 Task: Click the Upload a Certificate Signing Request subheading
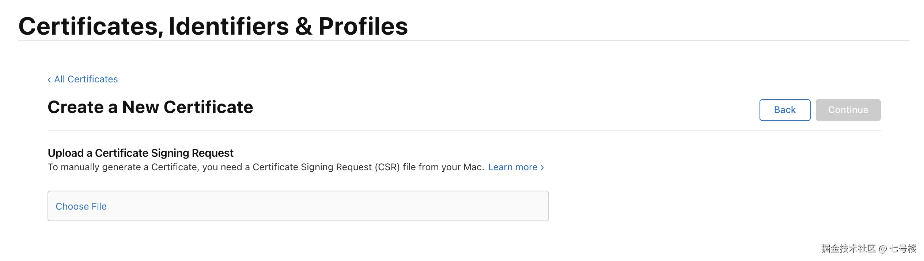pyautogui.click(x=140, y=153)
